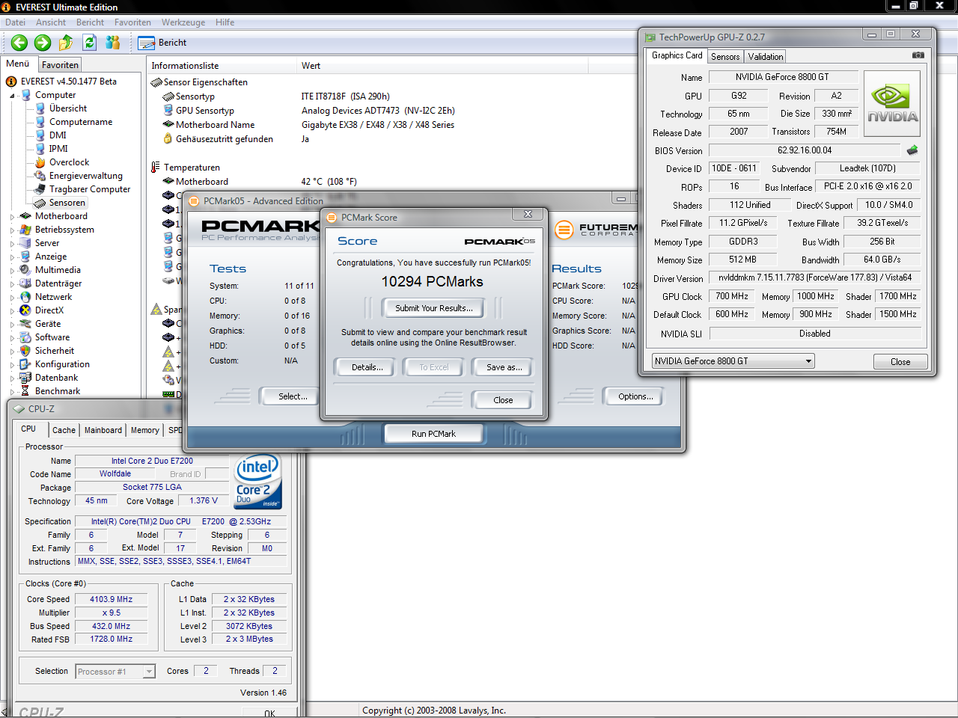Screen dimensions: 958x718
Task: Click the EVEREST v4.50.1477 Beta root icon
Action: point(11,82)
